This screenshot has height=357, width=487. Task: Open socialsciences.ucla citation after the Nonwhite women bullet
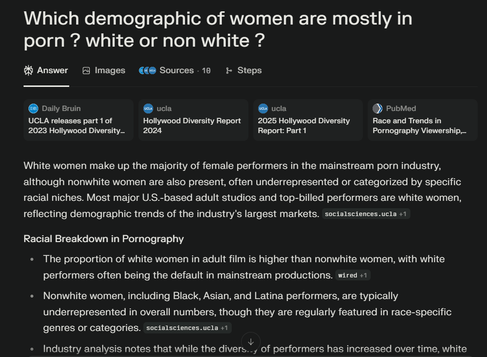(187, 328)
